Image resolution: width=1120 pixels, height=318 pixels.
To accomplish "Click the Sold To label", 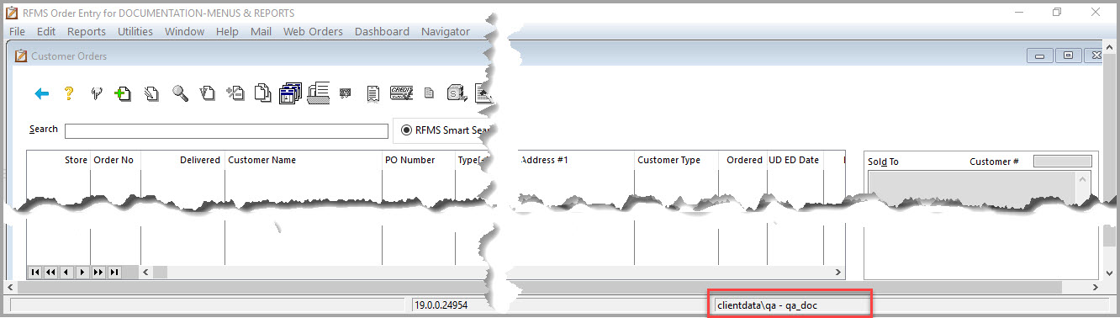I will click(883, 162).
